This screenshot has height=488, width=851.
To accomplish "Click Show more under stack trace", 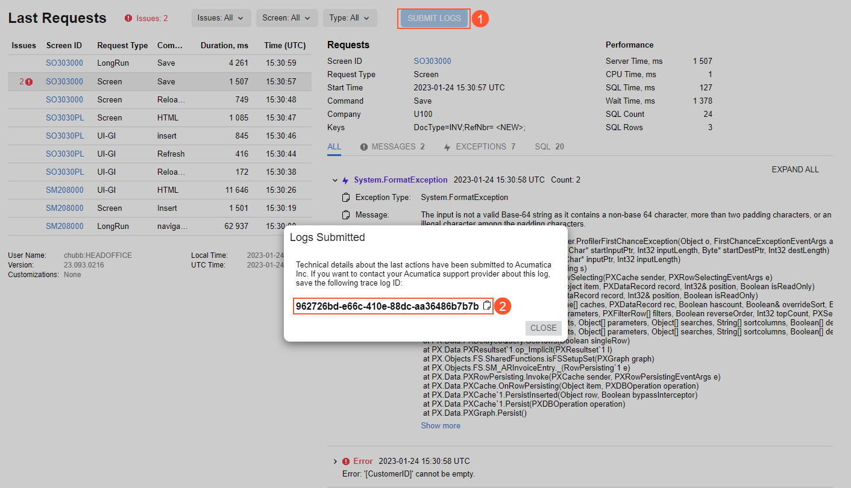I will pyautogui.click(x=441, y=426).
